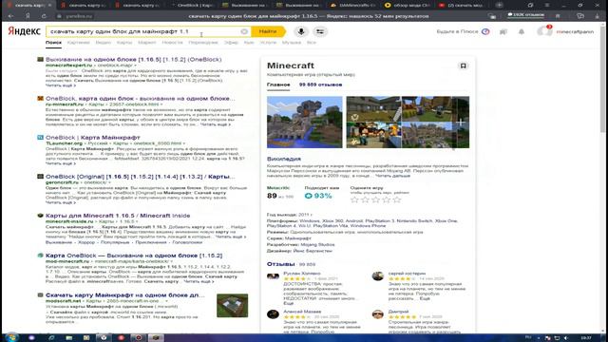Screen dimensions: 608x342
Task: Click the browser back arrow button
Action: (x=10, y=16)
